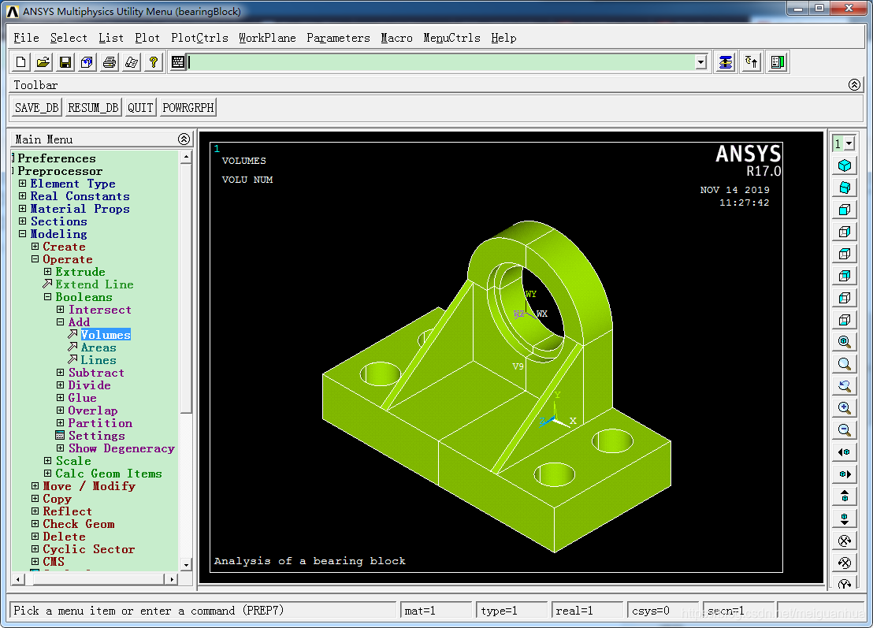Open the Contact Manager icon
The height and width of the screenshot is (628, 873).
(778, 62)
